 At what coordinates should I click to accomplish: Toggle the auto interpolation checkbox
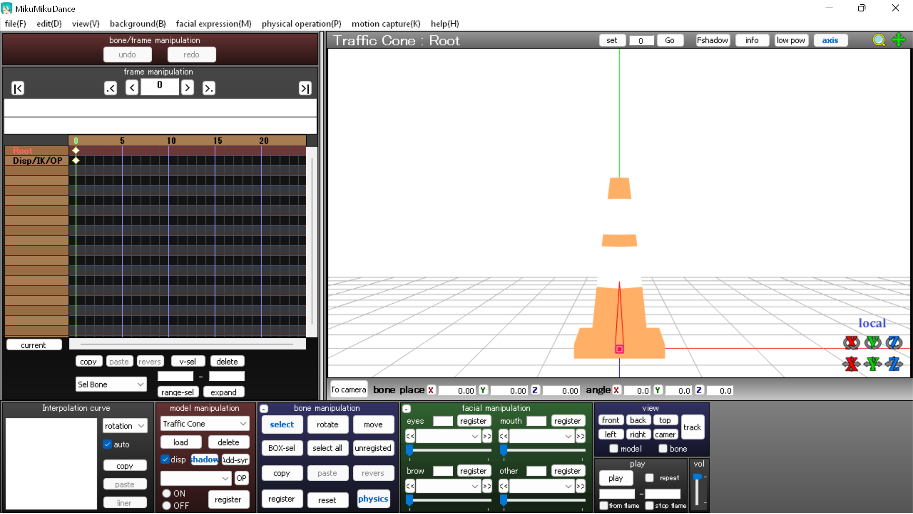coord(107,444)
